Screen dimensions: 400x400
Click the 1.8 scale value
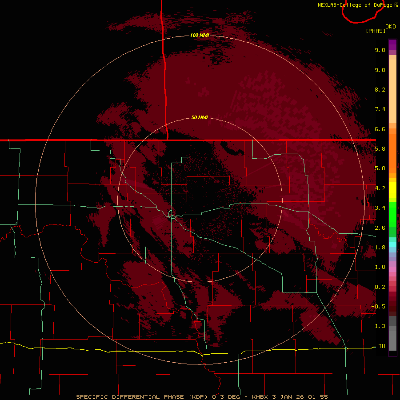pyautogui.click(x=380, y=248)
